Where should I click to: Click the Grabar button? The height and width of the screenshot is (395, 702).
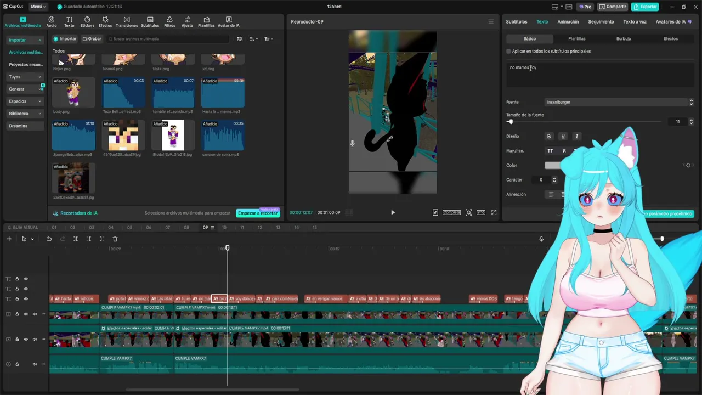pos(92,39)
